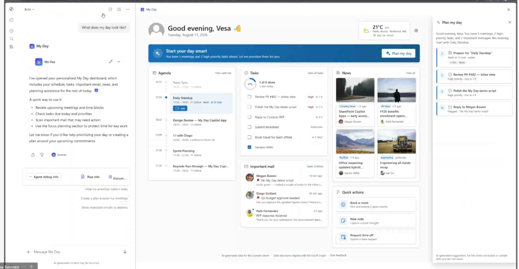Open FY26 benefits enrollment news thumbnail
519x269 pixels.
[x=396, y=90]
